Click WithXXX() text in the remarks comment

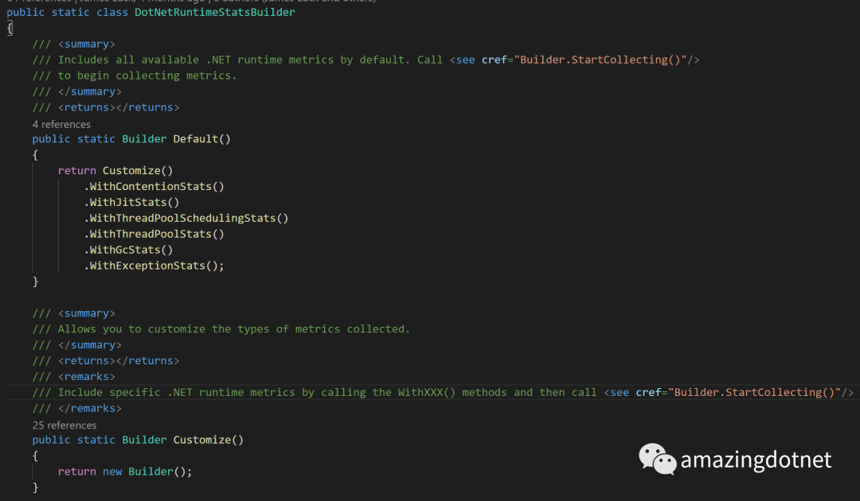pyautogui.click(x=427, y=393)
